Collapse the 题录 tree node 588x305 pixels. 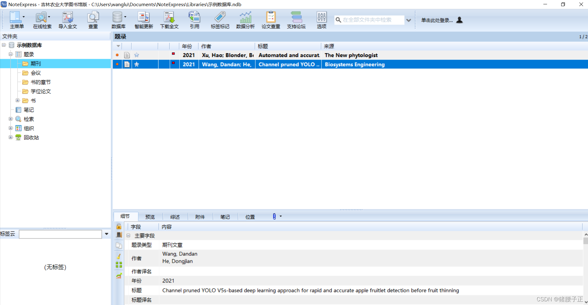tap(10, 54)
